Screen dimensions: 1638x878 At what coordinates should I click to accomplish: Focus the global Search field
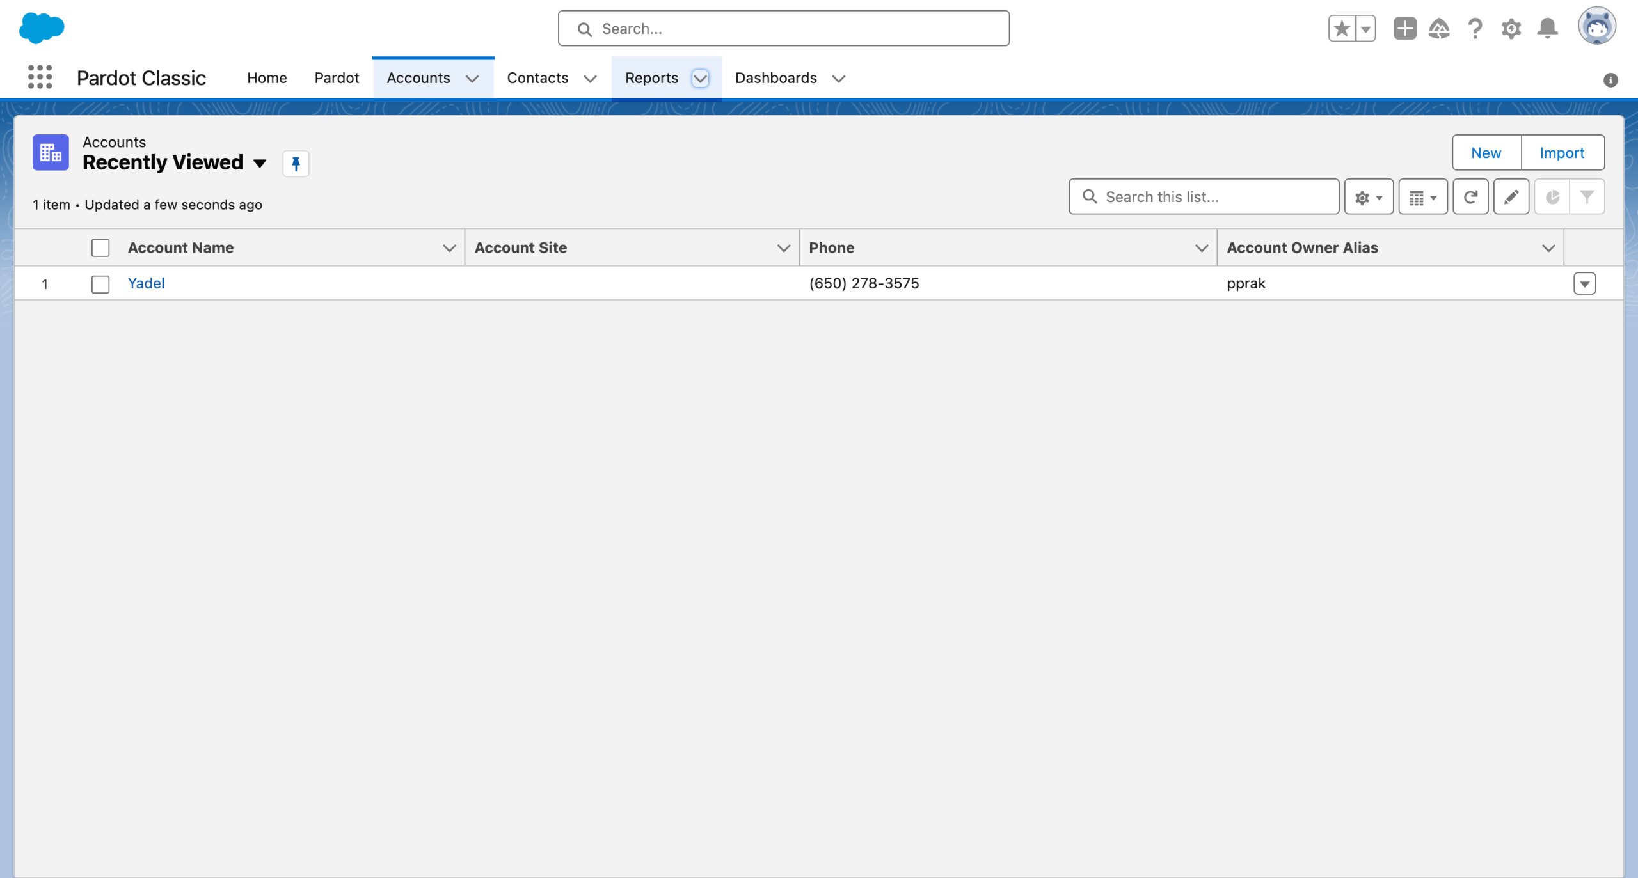point(783,29)
